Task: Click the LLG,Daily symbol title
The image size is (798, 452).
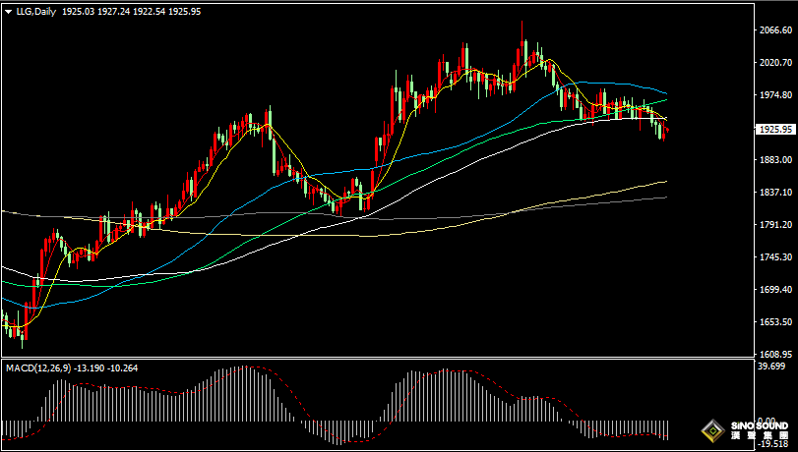Action: (35, 12)
